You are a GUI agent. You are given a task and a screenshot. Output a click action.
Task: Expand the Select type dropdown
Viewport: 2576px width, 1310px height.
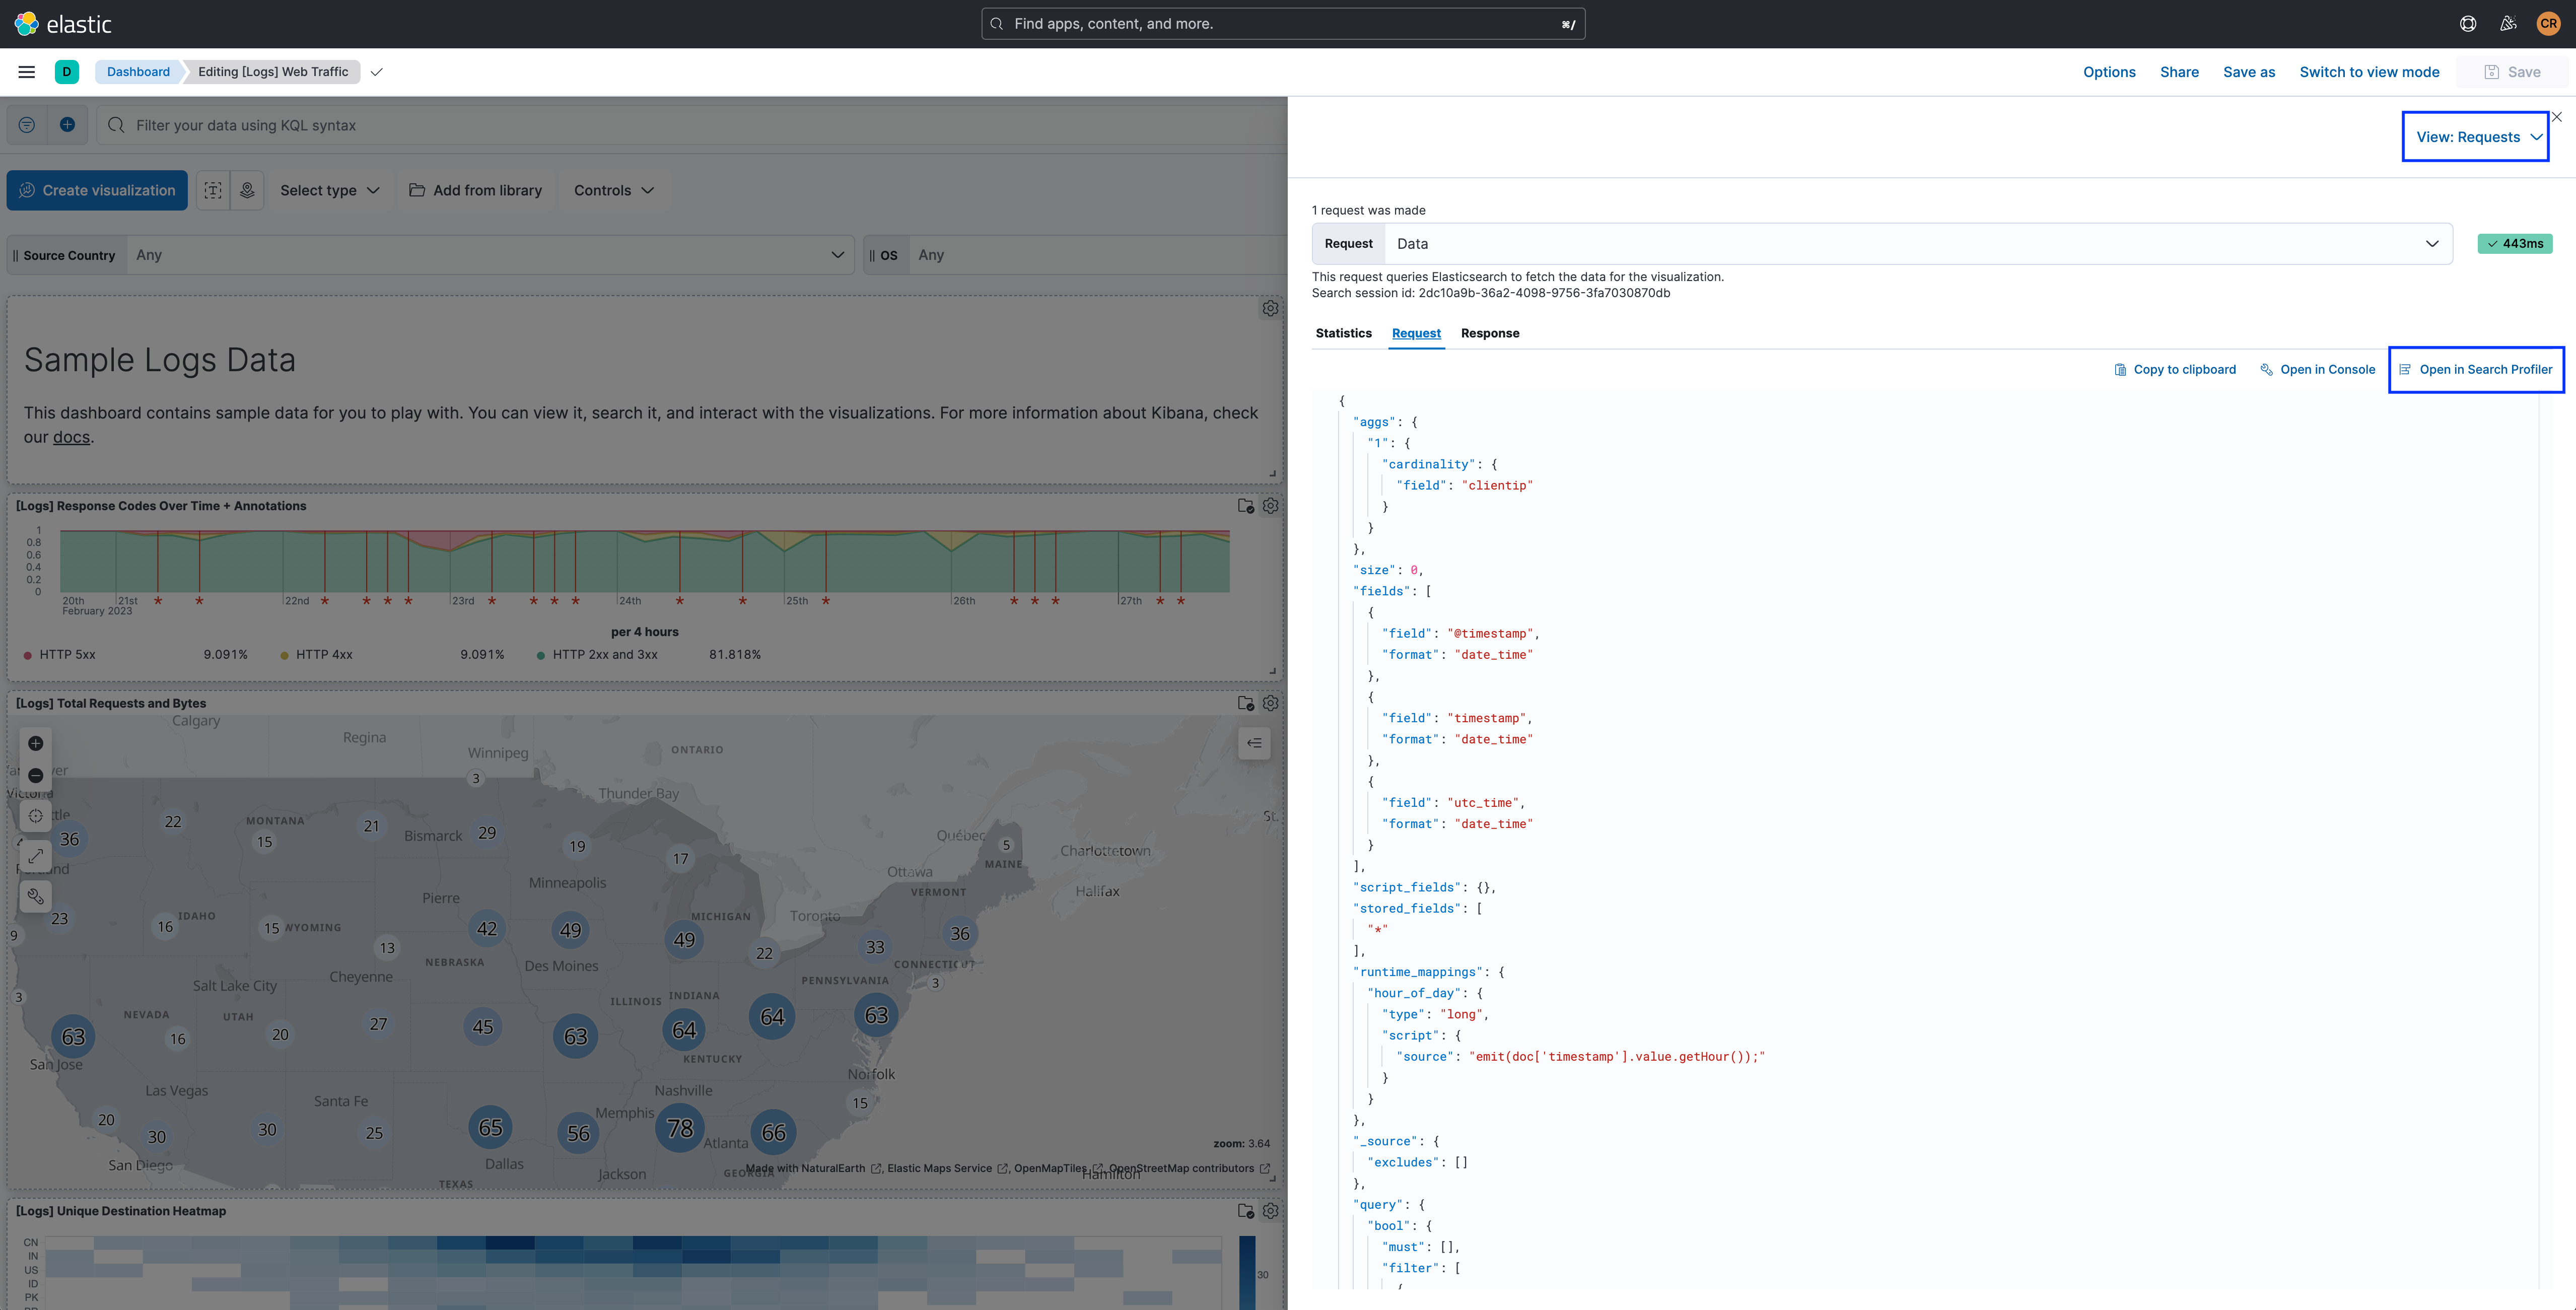click(329, 190)
